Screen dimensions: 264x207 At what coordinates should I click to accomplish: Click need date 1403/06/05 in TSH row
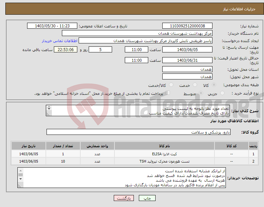click(29, 161)
